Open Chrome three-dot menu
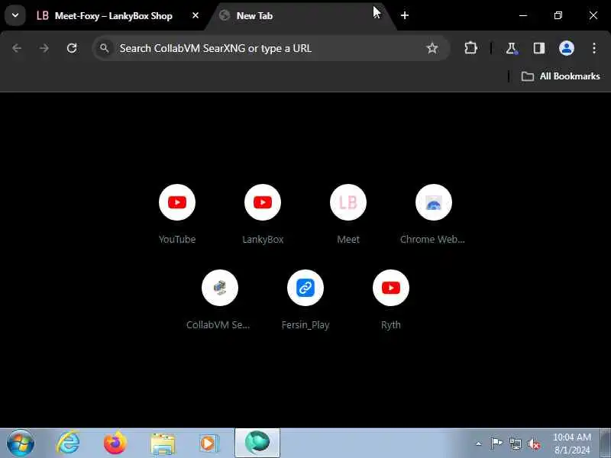The width and height of the screenshot is (611, 458). (594, 48)
